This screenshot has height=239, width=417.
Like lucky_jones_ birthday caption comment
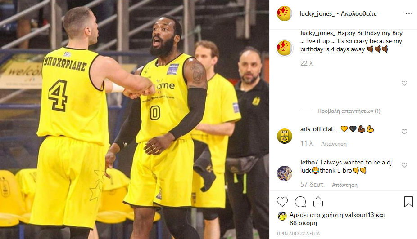tap(404, 83)
